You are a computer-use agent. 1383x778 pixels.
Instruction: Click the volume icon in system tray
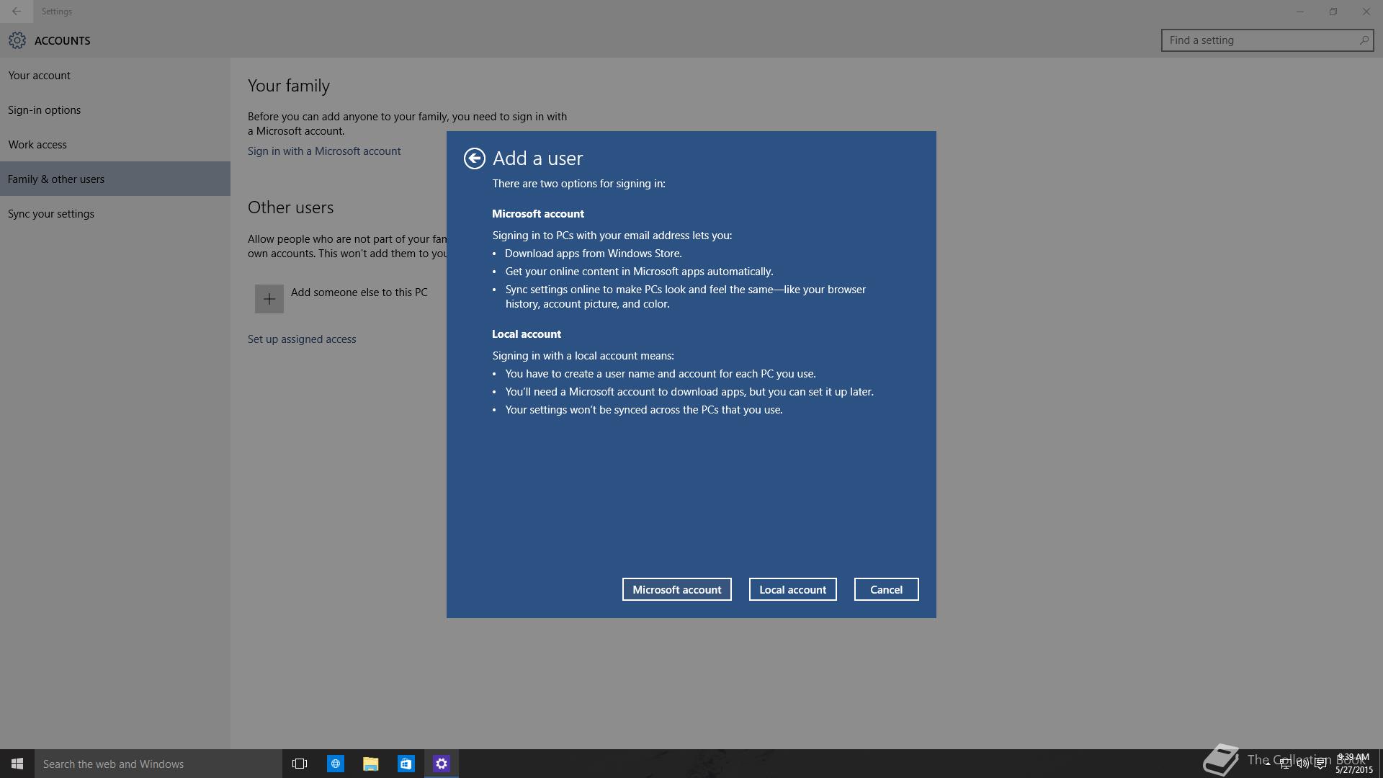[x=1302, y=764]
